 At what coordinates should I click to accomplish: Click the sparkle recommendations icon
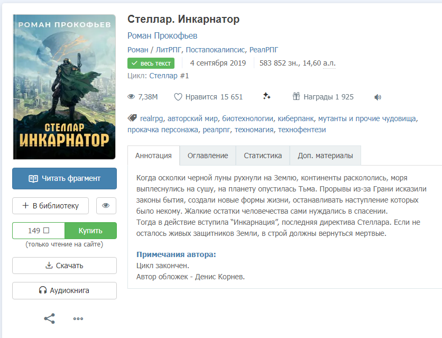[266, 96]
